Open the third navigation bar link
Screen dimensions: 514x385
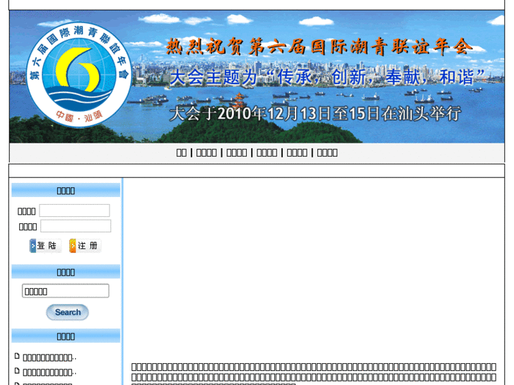[x=236, y=153]
